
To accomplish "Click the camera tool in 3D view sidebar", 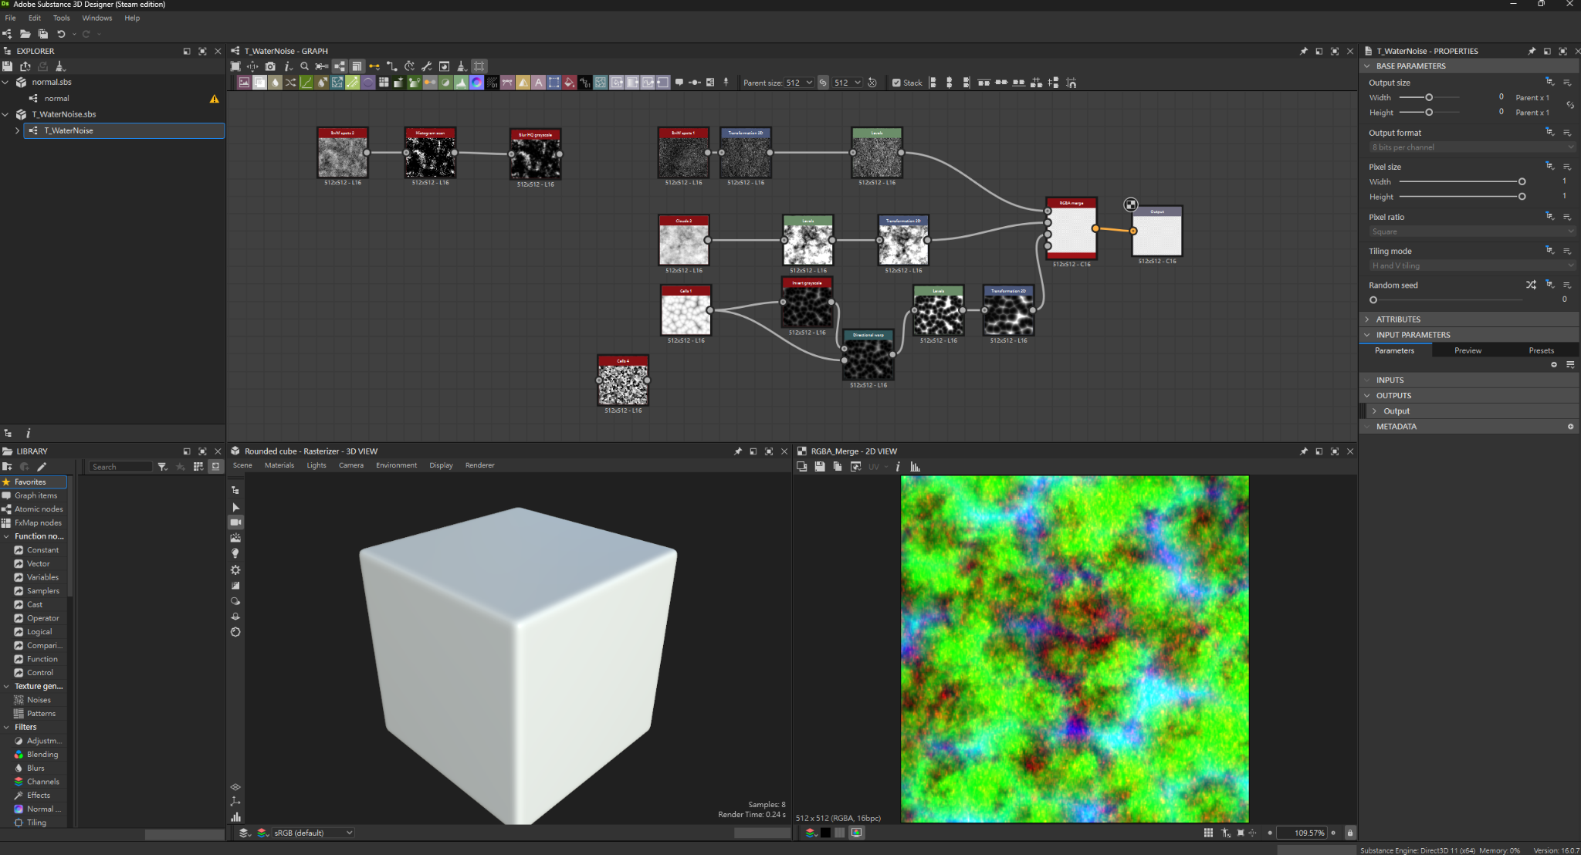I will pos(235,522).
